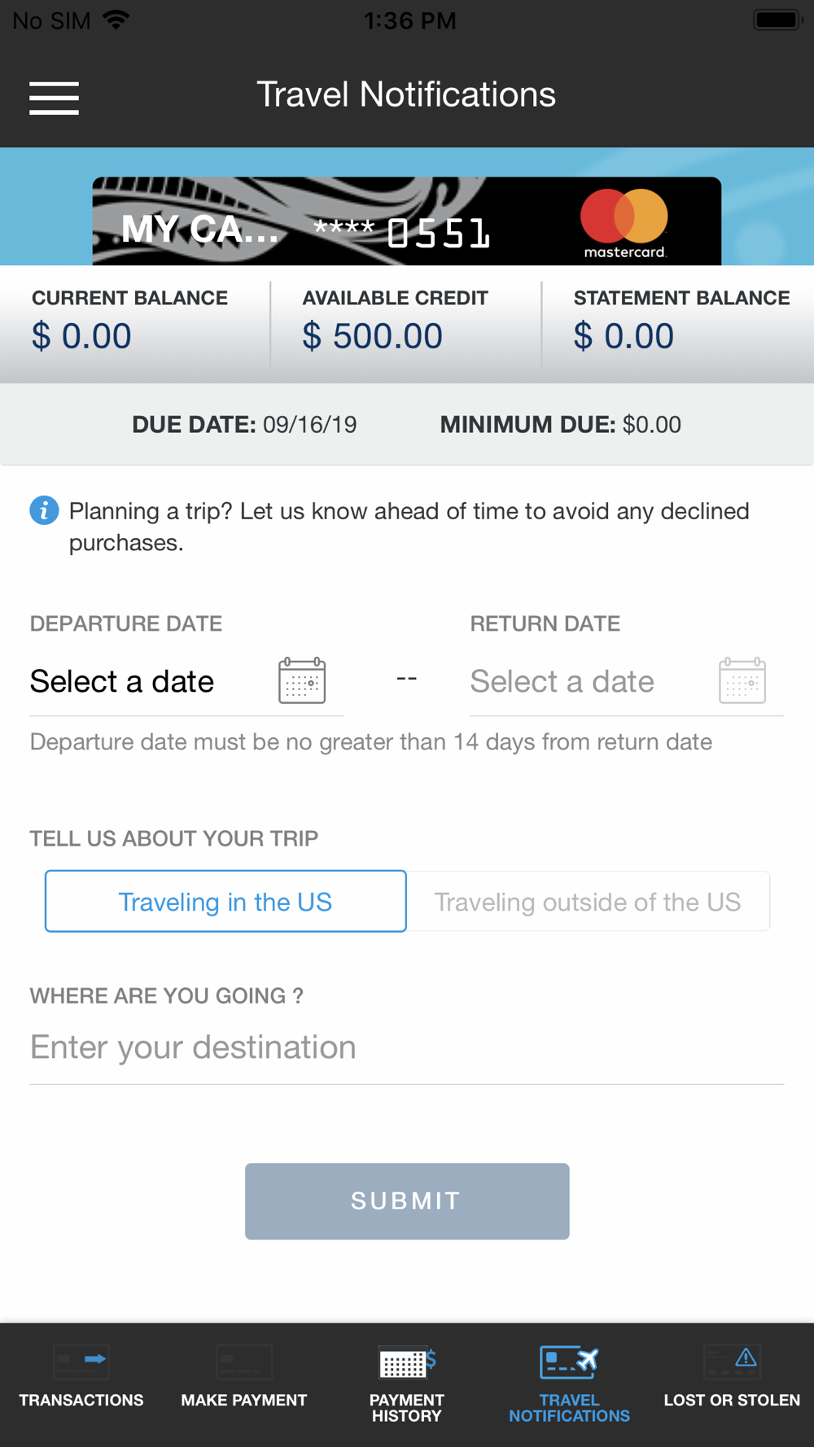The image size is (814, 1447).
Task: Switch to Payment History tab label
Action: 407,1408
